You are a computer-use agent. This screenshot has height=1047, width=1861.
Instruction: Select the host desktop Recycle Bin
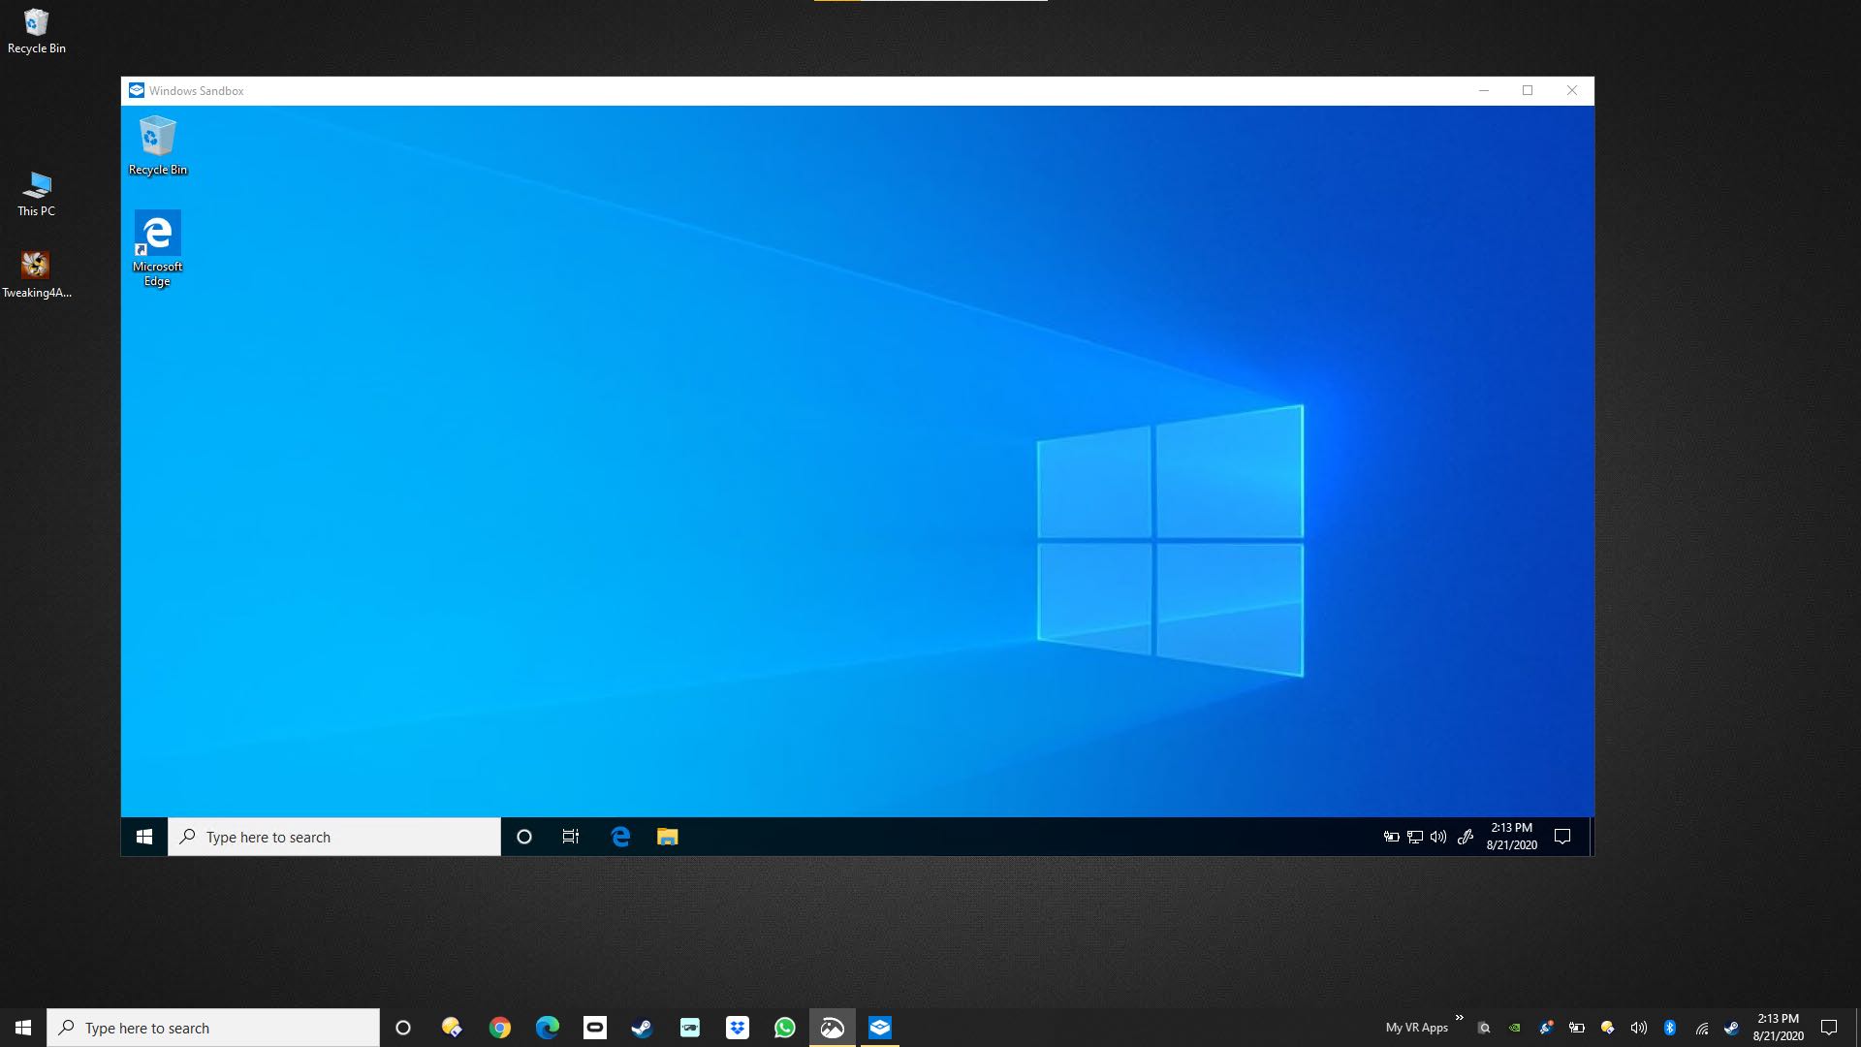[x=36, y=30]
